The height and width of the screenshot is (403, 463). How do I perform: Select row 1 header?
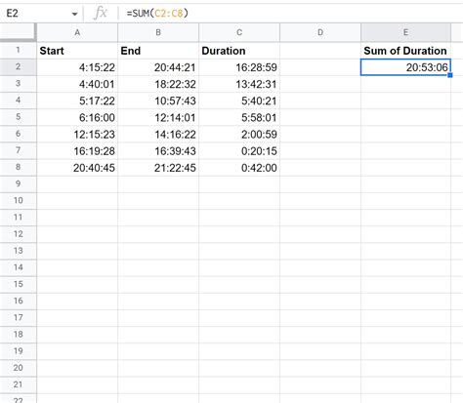click(x=18, y=51)
